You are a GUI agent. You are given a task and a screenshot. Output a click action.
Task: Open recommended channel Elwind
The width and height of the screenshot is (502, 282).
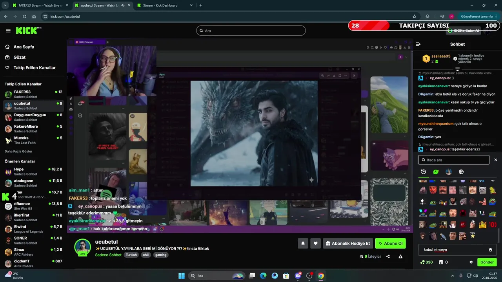coord(33,229)
